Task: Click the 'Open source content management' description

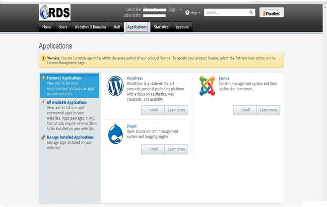Action: pyautogui.click(x=152, y=134)
